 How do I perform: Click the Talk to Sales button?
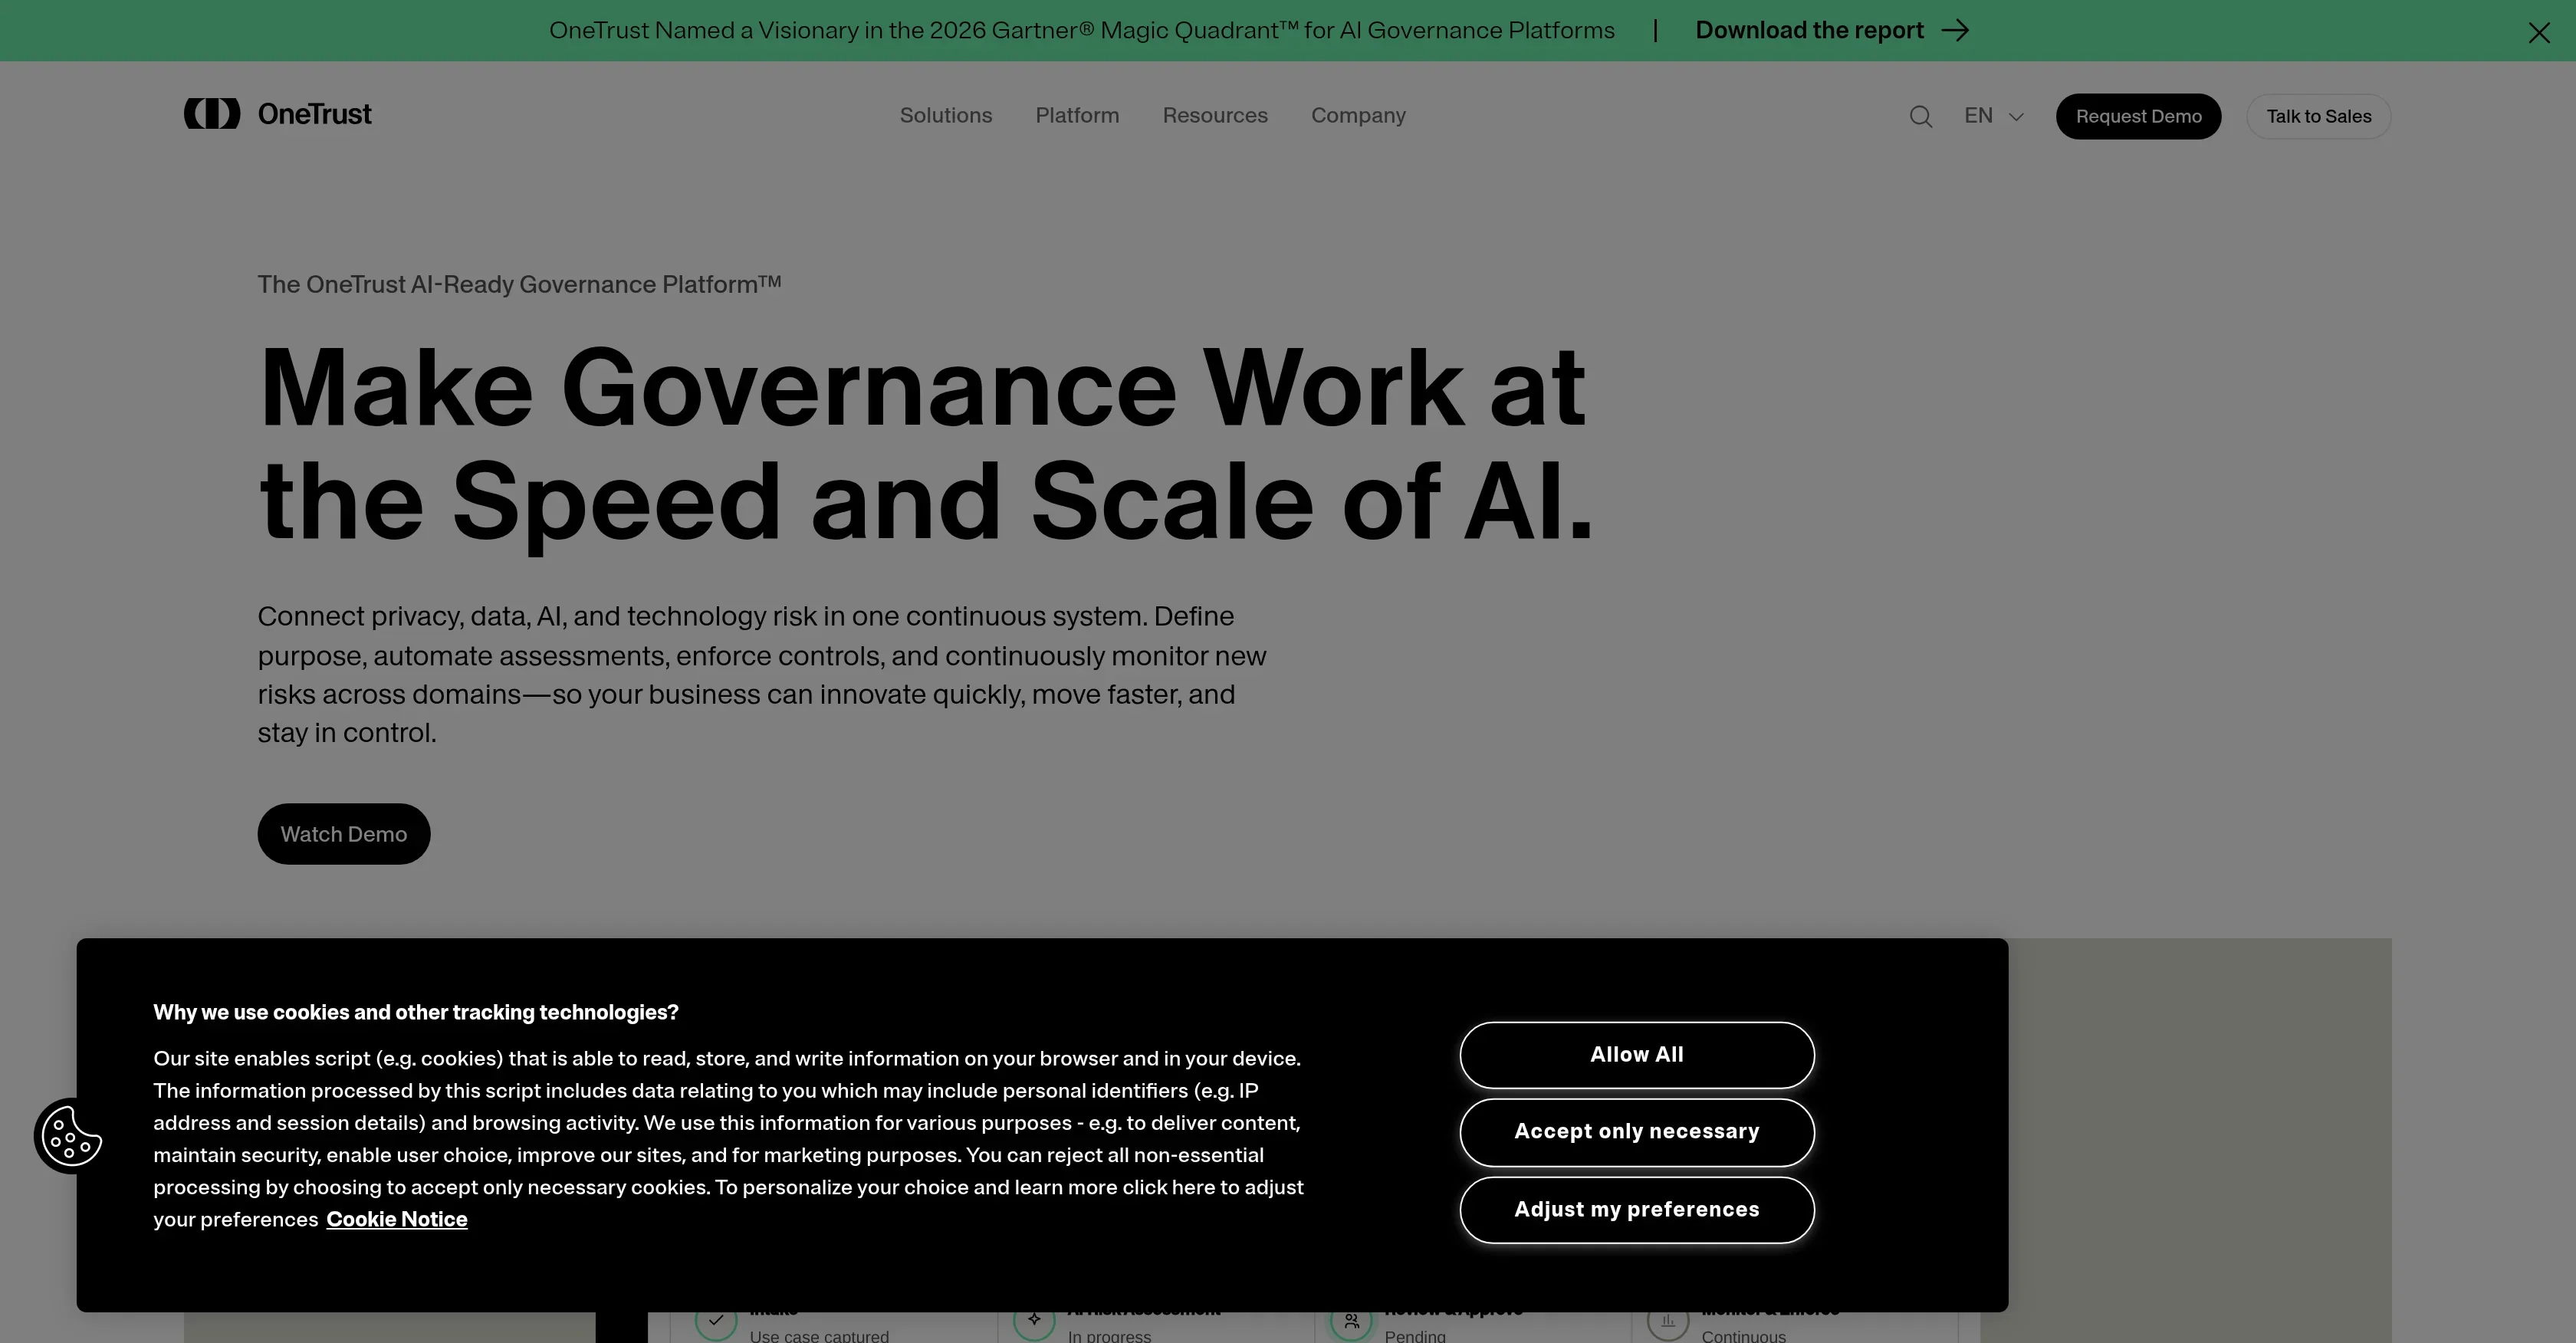coord(2318,116)
